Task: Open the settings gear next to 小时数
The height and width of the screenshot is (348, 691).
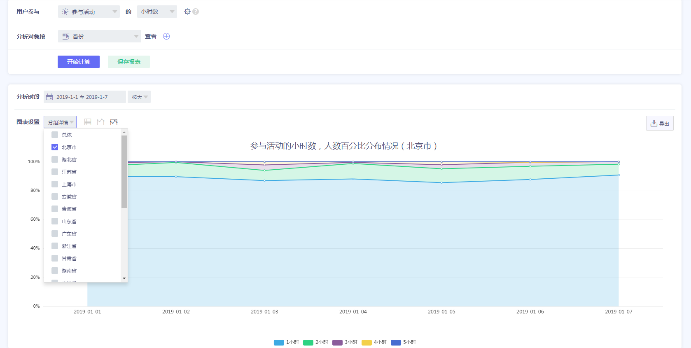Action: 187,12
